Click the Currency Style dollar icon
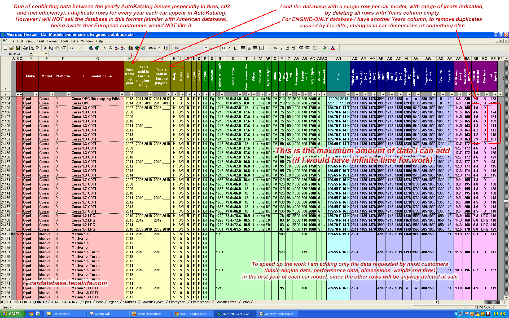The image size is (509, 318). (269, 48)
